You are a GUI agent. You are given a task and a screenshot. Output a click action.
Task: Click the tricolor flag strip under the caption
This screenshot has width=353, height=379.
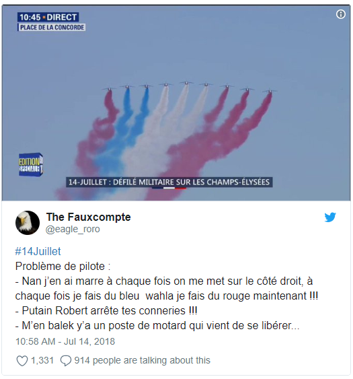(x=169, y=188)
